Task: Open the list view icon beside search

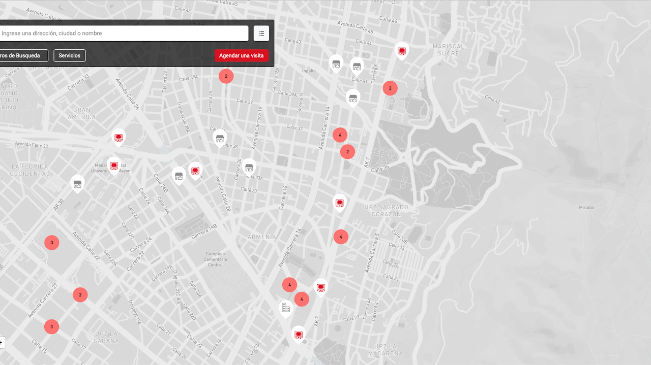Action: tap(261, 34)
